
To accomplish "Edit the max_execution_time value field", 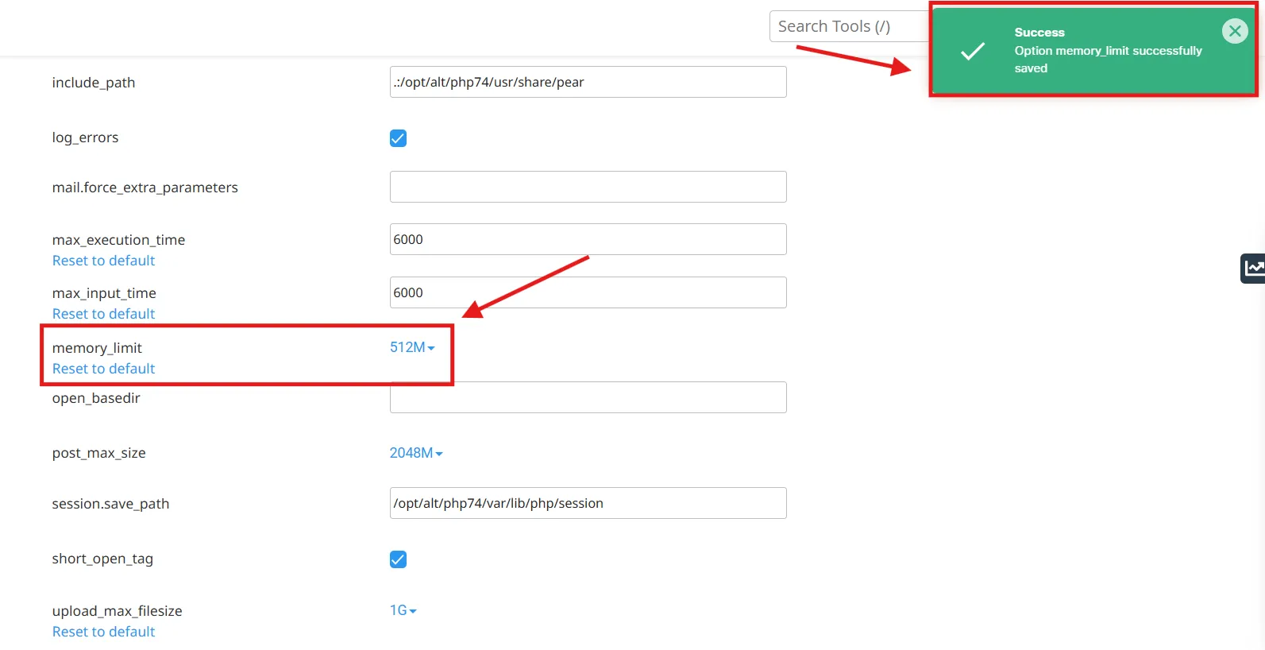I will coord(588,239).
